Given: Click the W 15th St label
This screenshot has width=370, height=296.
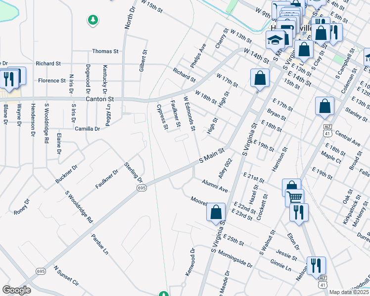Looking at the screenshot, I should tap(152, 6).
